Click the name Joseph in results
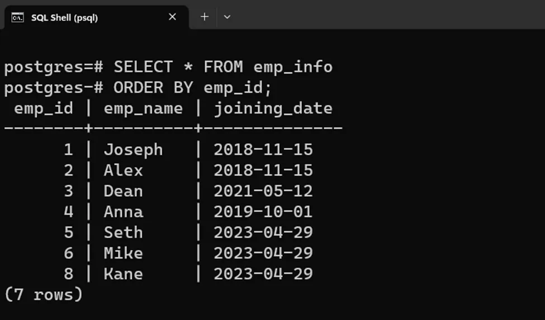 133,150
